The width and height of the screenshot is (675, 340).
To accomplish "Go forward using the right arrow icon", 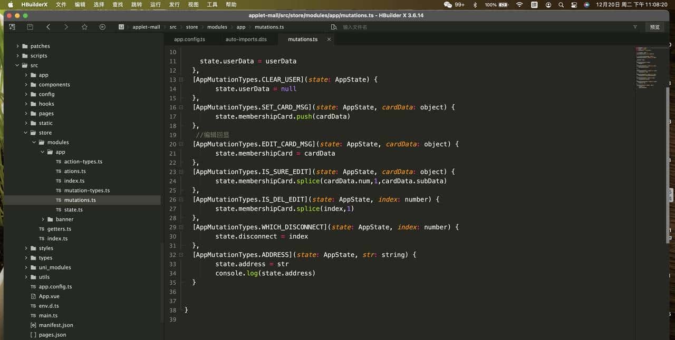I will pyautogui.click(x=66, y=27).
